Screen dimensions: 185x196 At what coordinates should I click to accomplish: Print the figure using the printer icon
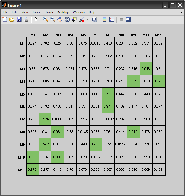tap(26, 19)
